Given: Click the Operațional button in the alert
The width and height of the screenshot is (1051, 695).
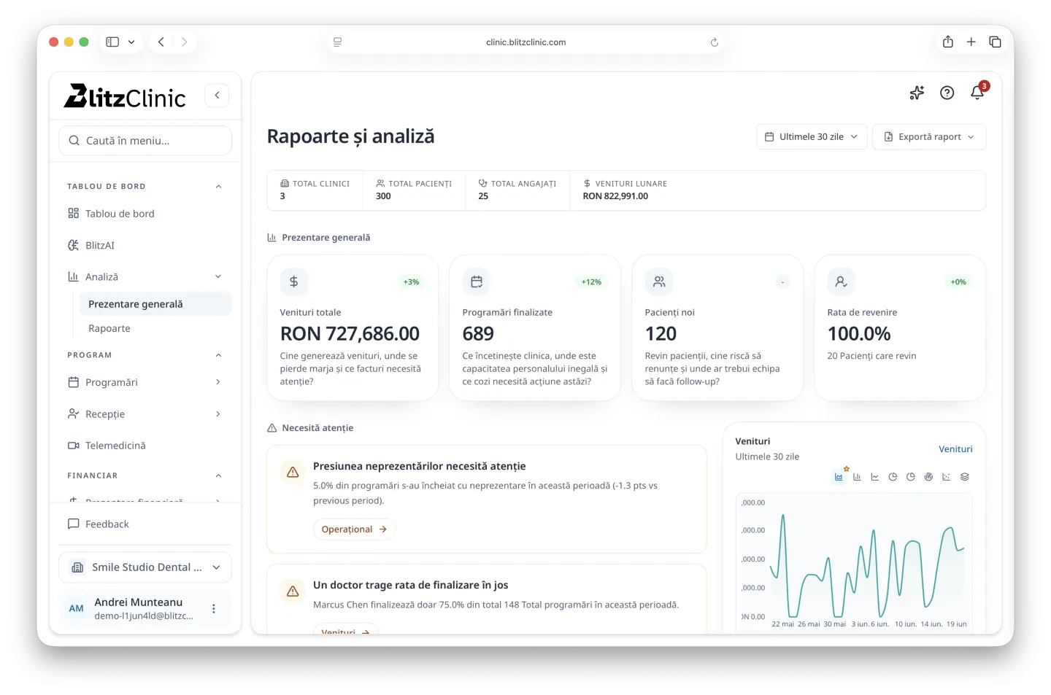Looking at the screenshot, I should 354,529.
